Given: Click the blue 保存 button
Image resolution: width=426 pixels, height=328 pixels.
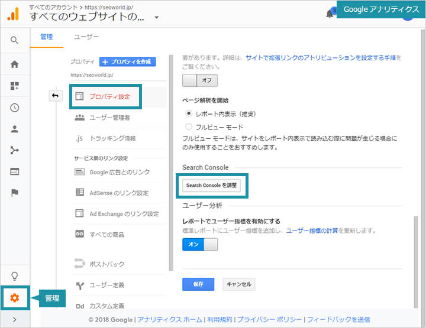Looking at the screenshot, I should [198, 284].
